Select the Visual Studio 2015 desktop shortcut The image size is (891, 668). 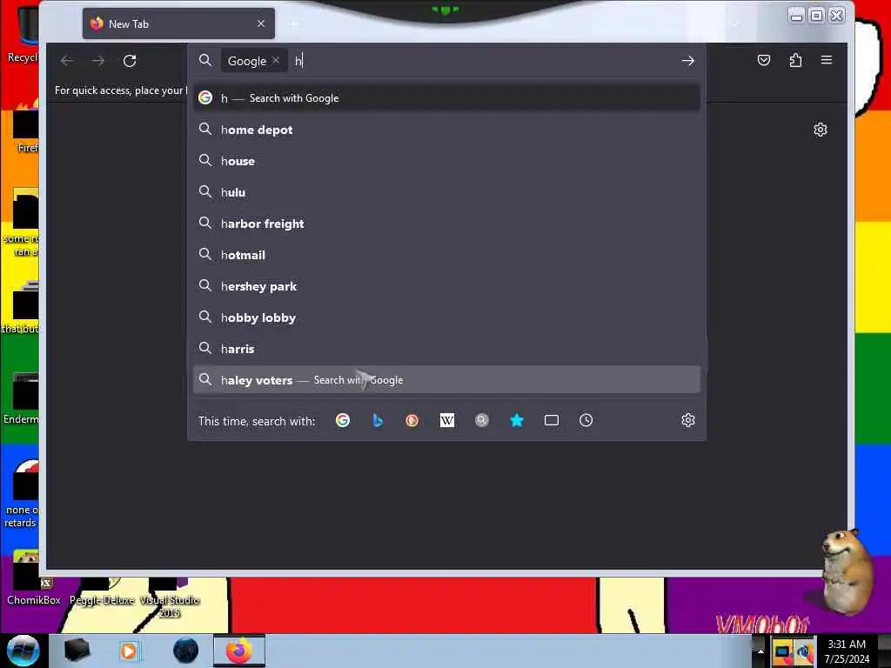coord(170,598)
